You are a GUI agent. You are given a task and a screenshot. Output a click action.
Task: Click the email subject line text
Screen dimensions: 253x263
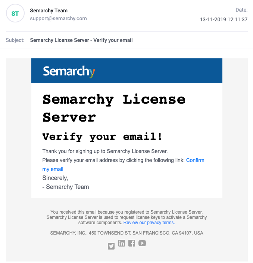tap(81, 40)
